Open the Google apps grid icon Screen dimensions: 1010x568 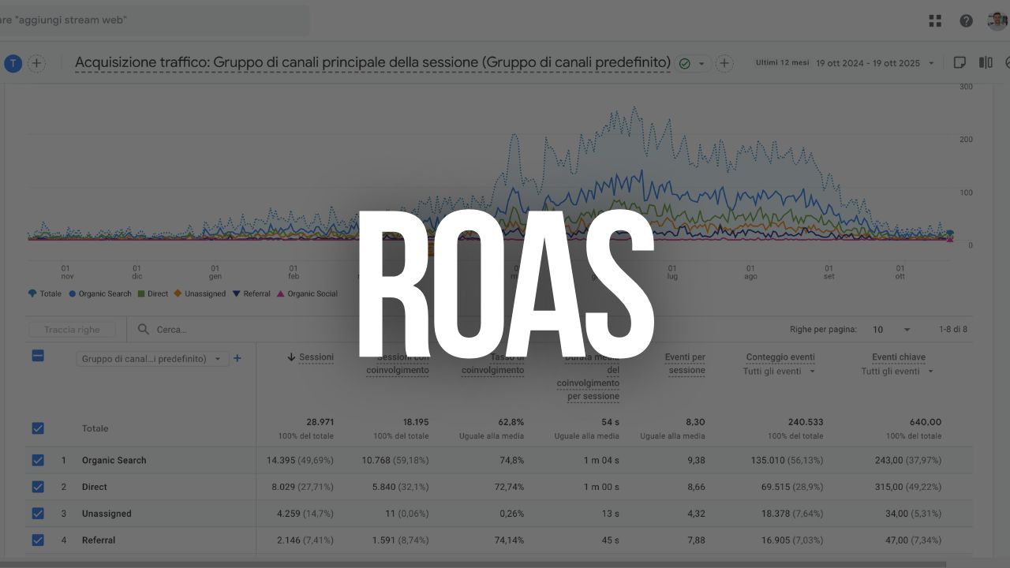tap(935, 21)
